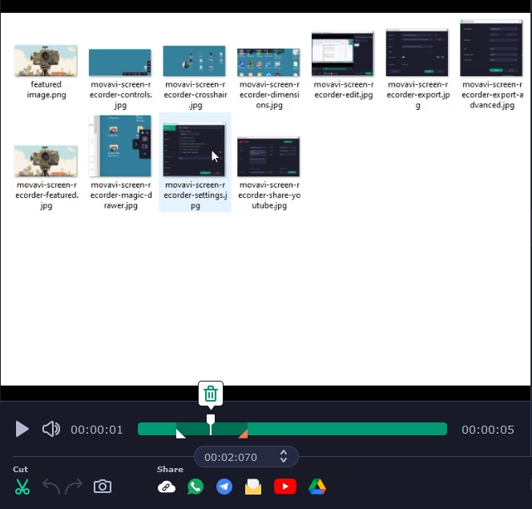The image size is (532, 509).
Task: Click the current time 00:00:01 label
Action: click(97, 430)
